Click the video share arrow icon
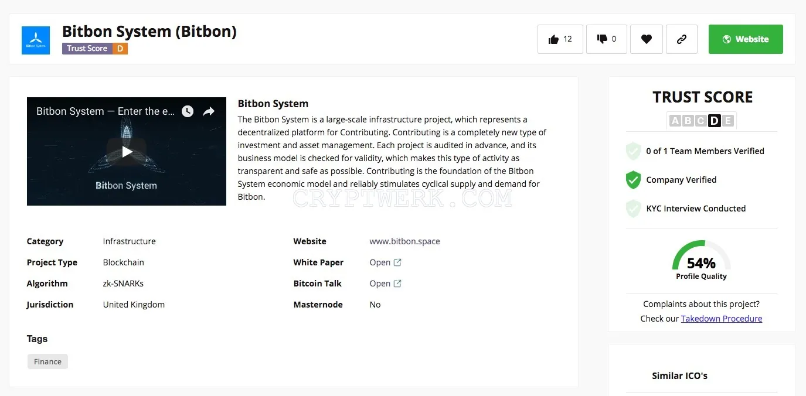Image resolution: width=806 pixels, height=396 pixels. (x=209, y=111)
